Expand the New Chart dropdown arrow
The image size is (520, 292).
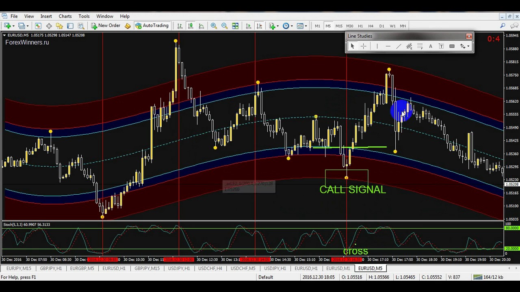click(x=13, y=26)
